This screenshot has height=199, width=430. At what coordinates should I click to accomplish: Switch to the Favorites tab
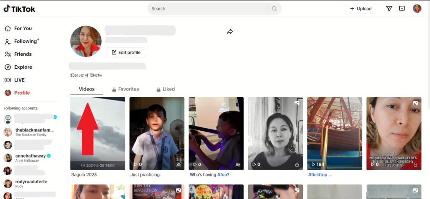coord(125,89)
